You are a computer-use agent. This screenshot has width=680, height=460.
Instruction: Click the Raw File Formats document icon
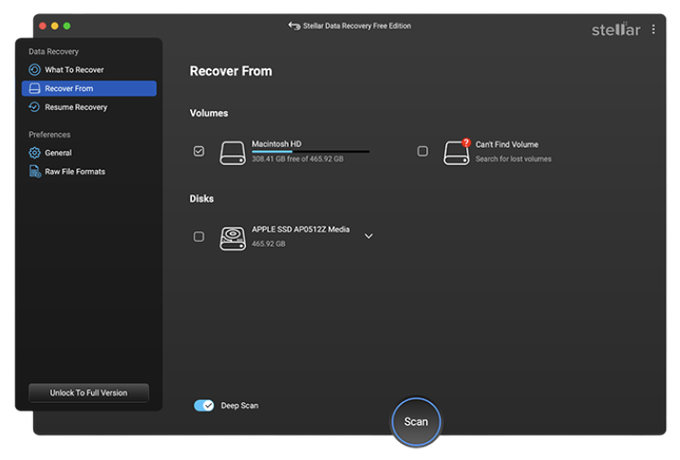coord(35,172)
